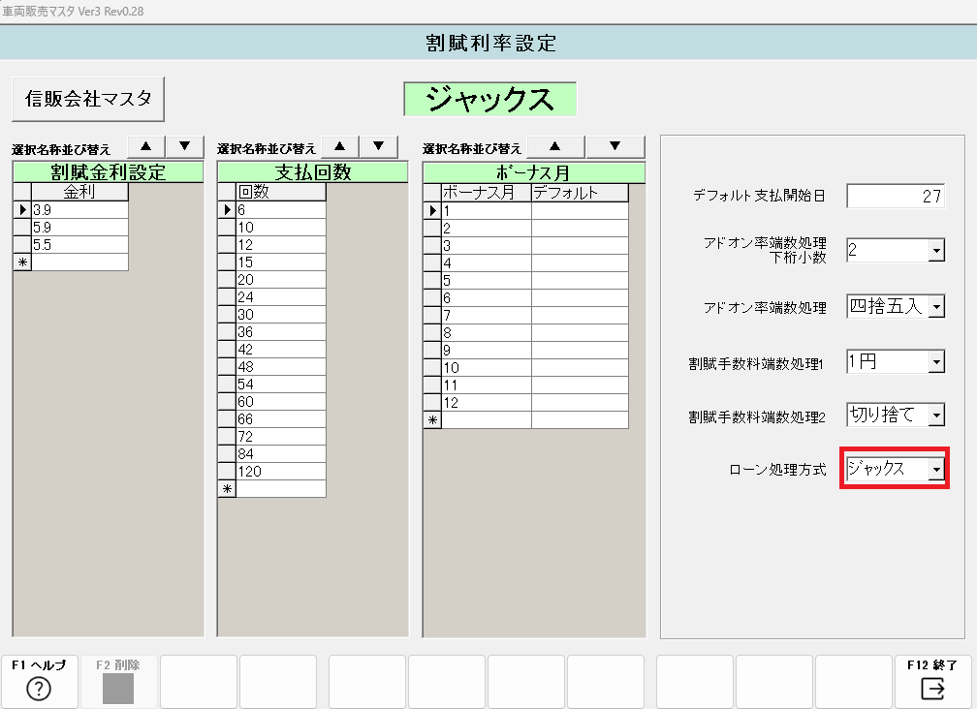Select payment count 60 cell
Viewport: 977px width, 709px height.
click(281, 402)
